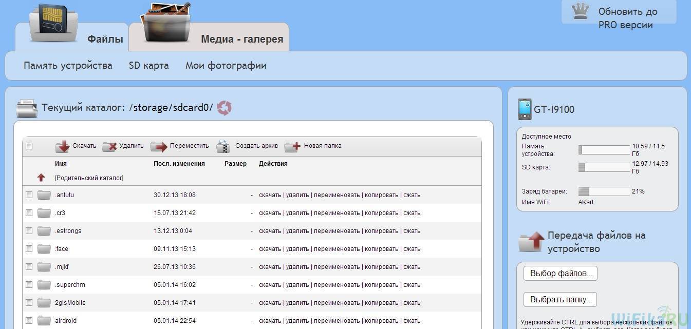Go up using the red parent directory arrow
Screen dimensions: 691x329
coord(41,178)
